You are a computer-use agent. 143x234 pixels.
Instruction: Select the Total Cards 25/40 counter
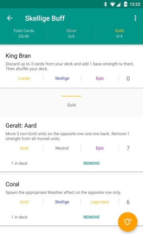pos(23,33)
